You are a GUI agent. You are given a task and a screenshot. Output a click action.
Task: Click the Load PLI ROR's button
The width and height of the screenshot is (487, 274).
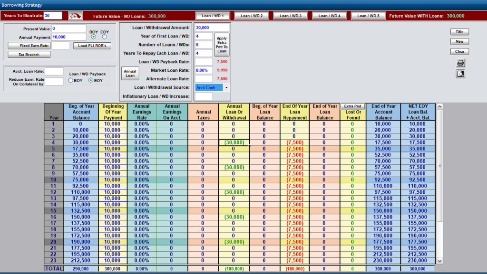click(x=92, y=46)
